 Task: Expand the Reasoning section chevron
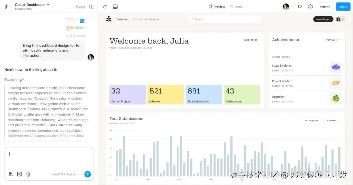click(x=24, y=80)
